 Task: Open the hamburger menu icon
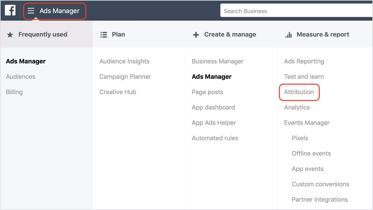[x=31, y=11]
